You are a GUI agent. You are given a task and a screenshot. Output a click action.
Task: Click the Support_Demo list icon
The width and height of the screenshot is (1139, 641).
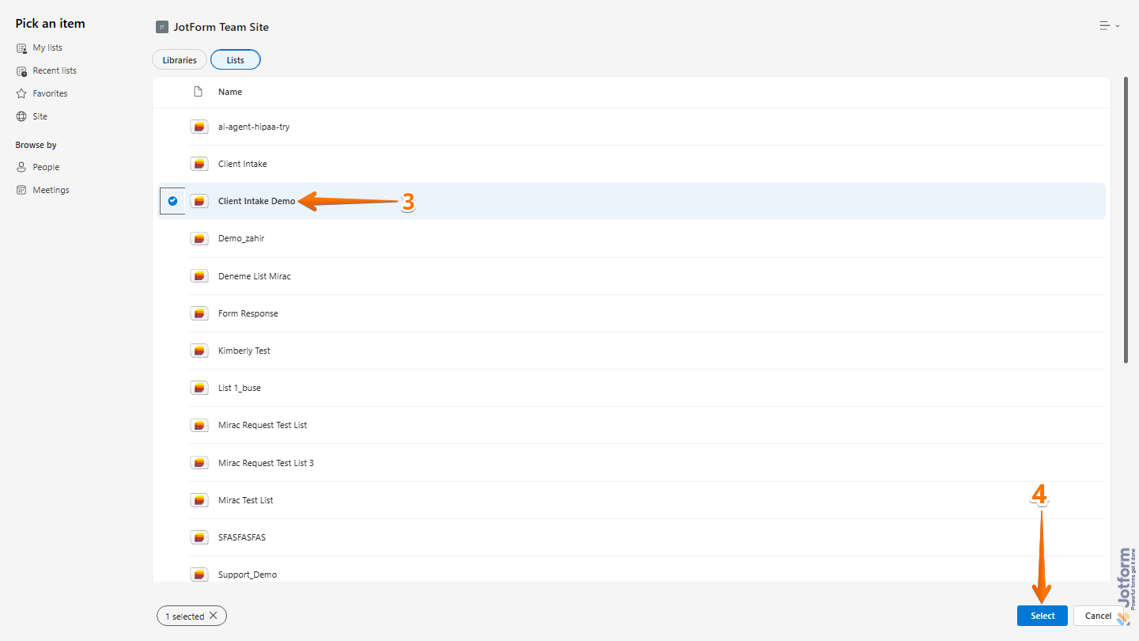pyautogui.click(x=199, y=575)
